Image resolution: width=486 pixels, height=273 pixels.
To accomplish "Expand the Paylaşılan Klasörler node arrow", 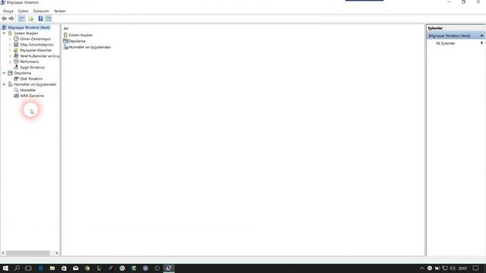I will [x=10, y=50].
